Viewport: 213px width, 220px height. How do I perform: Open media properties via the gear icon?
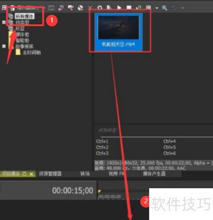tap(100, 8)
